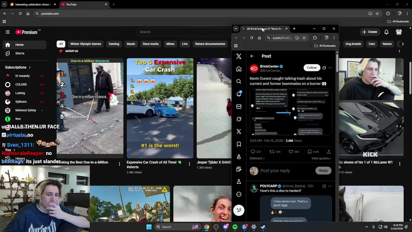Open screenshot image in BrickCenter post
The width and height of the screenshot is (412, 232).
290,111
